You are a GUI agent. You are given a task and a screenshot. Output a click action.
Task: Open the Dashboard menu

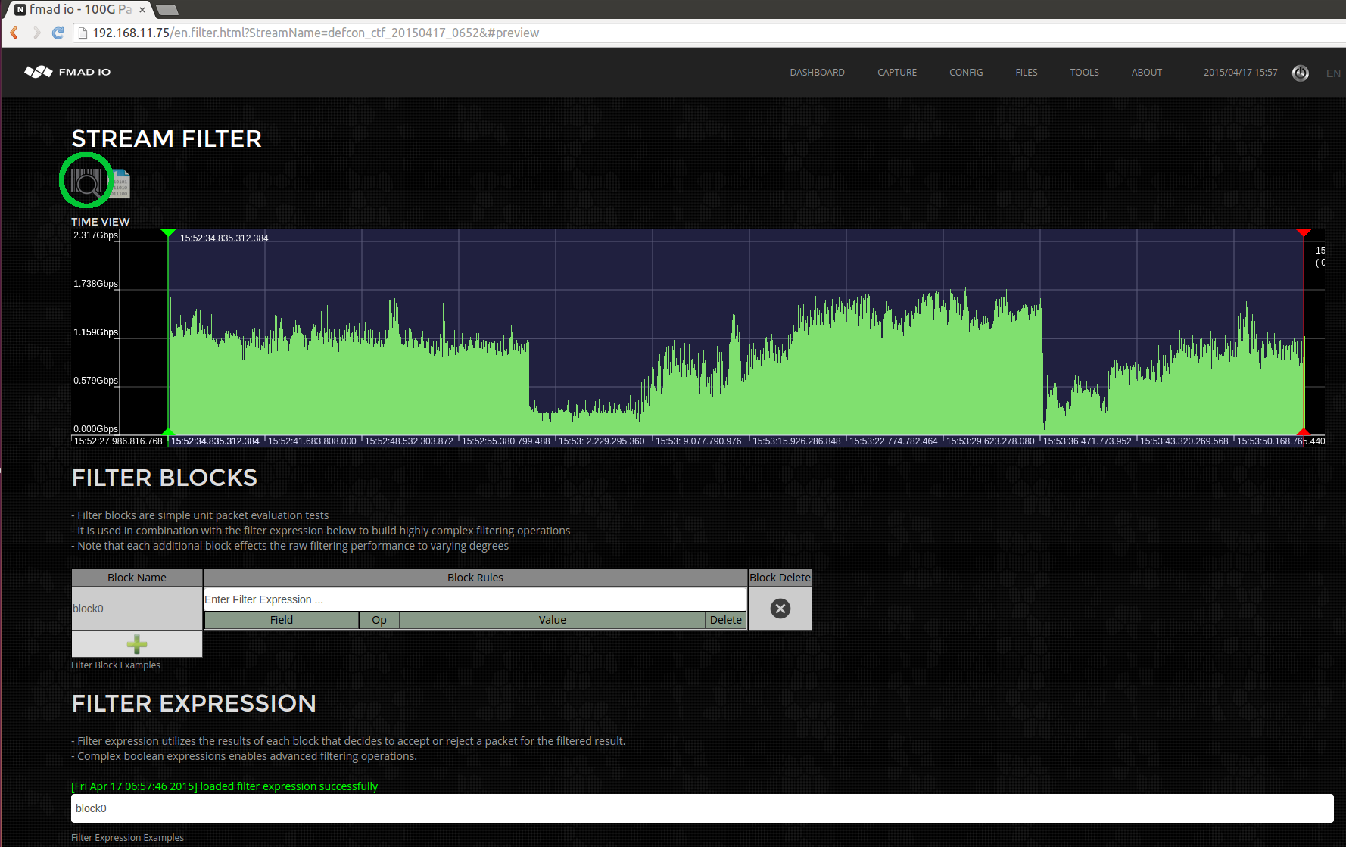817,73
